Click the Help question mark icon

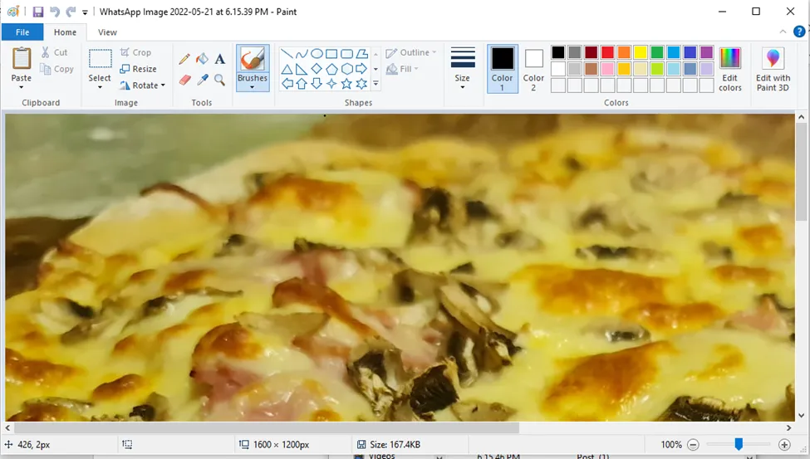click(x=799, y=32)
